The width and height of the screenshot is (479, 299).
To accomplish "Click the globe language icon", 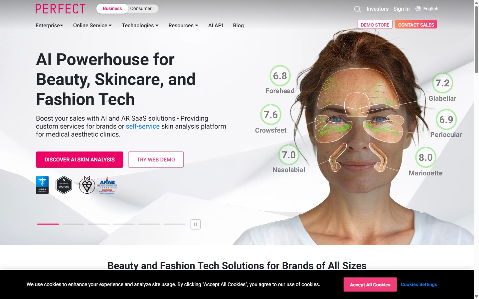I will [418, 9].
